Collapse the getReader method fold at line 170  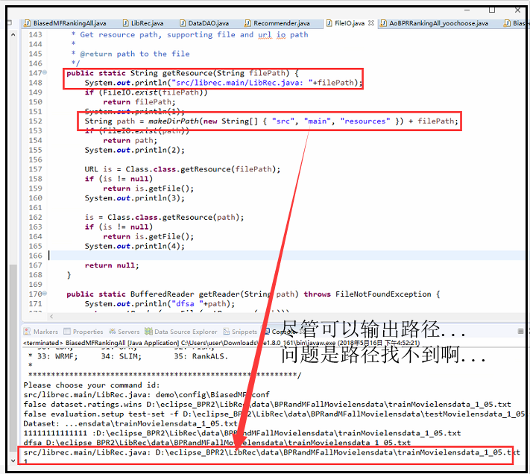[x=45, y=293]
